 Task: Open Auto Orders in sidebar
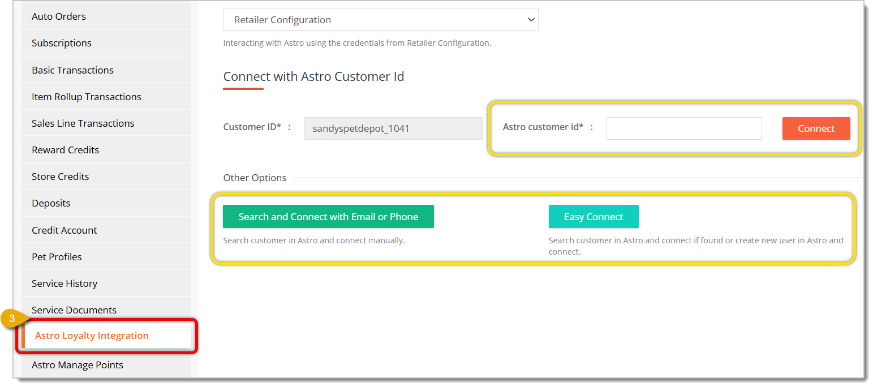point(106,16)
